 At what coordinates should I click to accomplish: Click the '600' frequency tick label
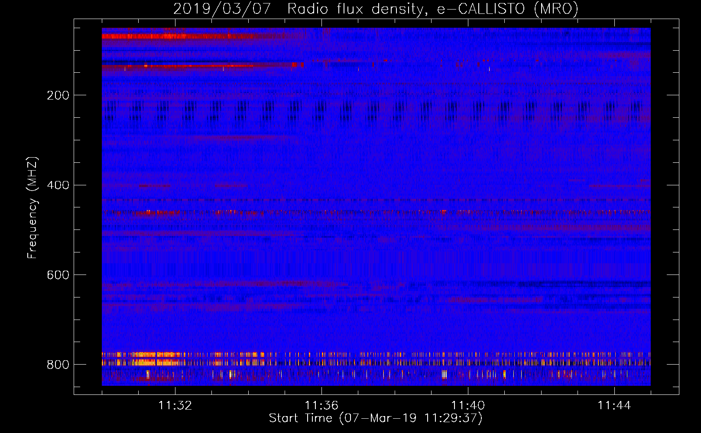pos(58,275)
